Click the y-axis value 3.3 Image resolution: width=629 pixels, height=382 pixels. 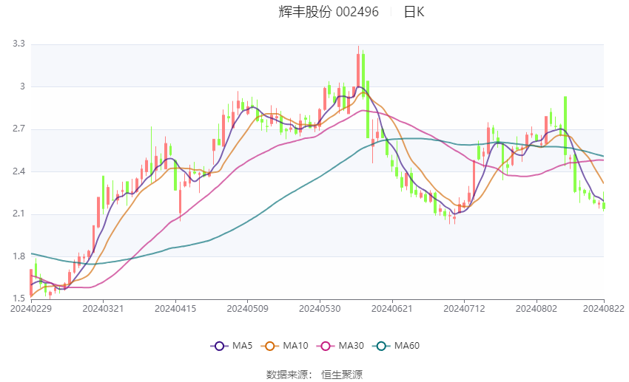[18, 44]
